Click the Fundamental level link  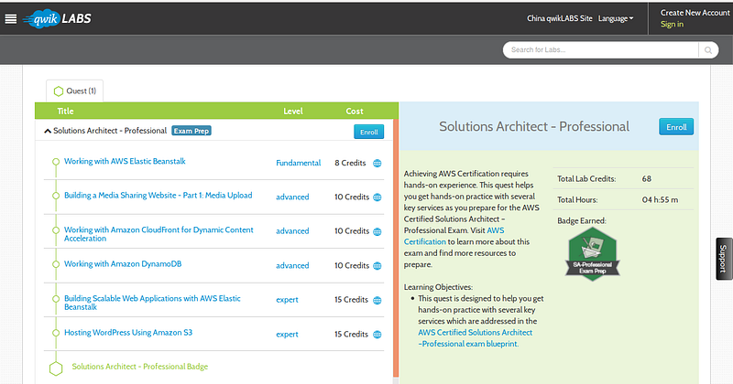coord(299,164)
